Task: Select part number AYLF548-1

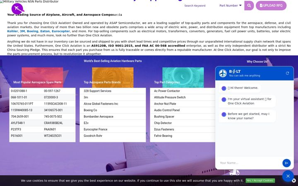Action: [x=18, y=123]
